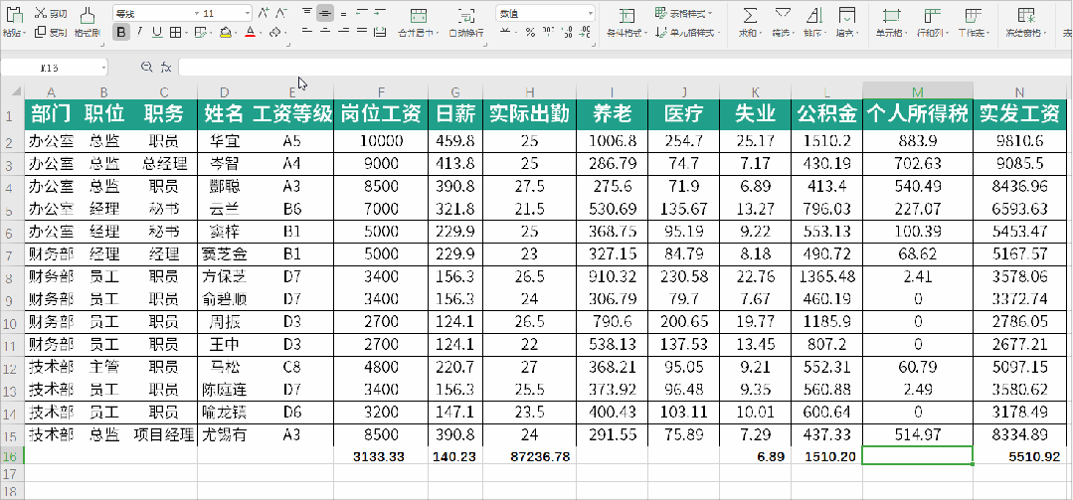
Task: Open the font color dropdown arrow
Action: [x=261, y=32]
